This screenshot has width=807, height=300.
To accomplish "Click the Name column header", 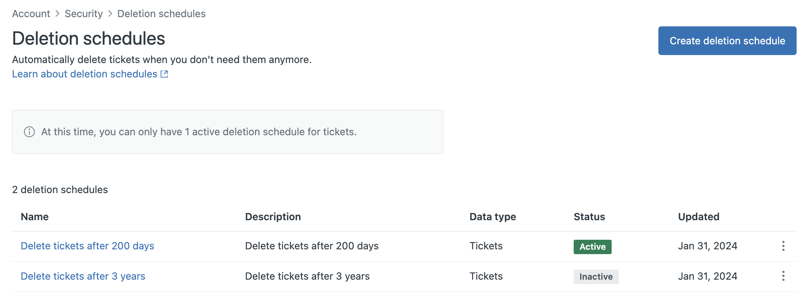I will (x=35, y=217).
